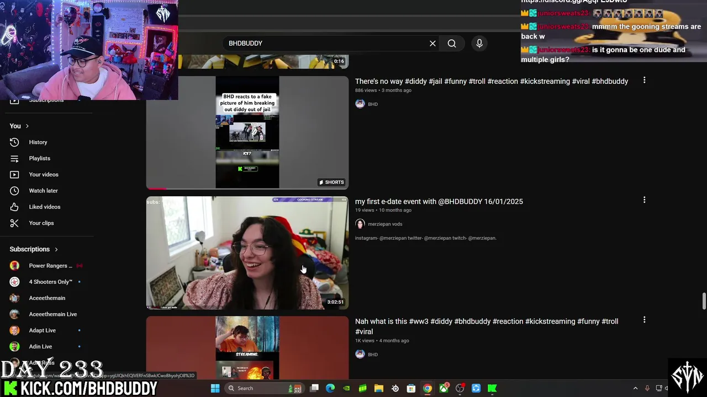The width and height of the screenshot is (707, 397).
Task: Click the Your clips scissors icon
Action: point(14,223)
